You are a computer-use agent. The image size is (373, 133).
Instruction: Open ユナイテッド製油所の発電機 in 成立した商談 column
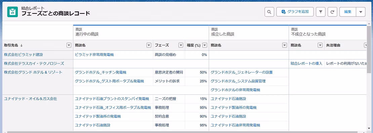[x=233, y=107]
